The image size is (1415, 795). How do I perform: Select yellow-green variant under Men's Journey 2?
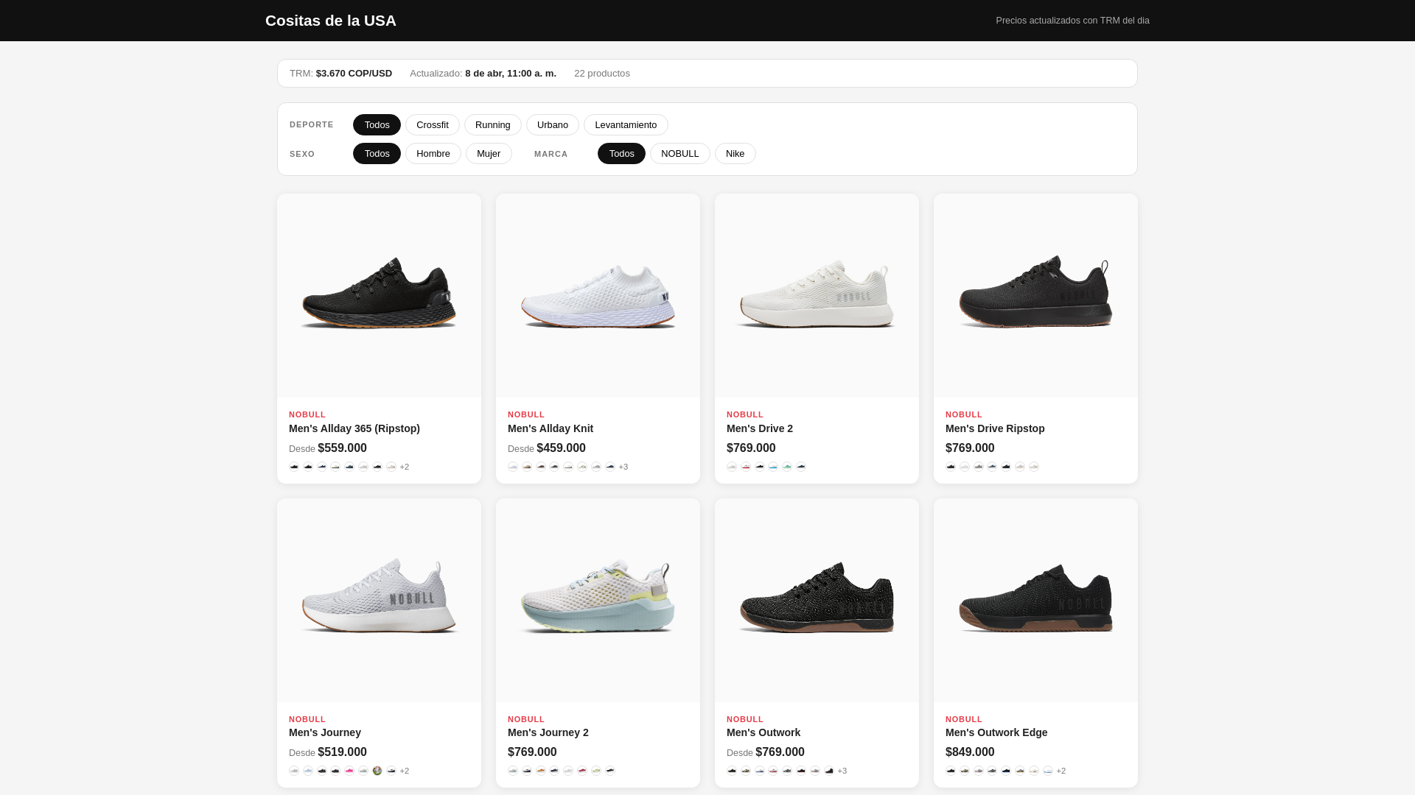tap(596, 771)
